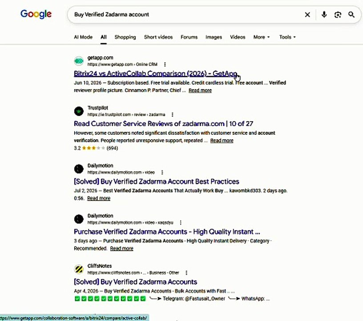Open [Solved] Buy Verified Zadarma Accounts CliffsNotes
This screenshot has height=321, width=363.
coord(135,282)
